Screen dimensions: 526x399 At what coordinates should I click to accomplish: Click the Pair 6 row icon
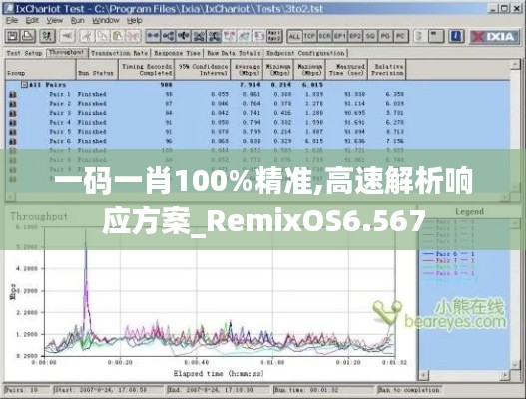[x=13, y=142]
